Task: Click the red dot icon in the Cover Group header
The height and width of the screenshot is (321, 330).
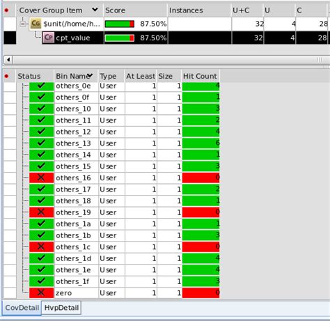Action: point(6,10)
